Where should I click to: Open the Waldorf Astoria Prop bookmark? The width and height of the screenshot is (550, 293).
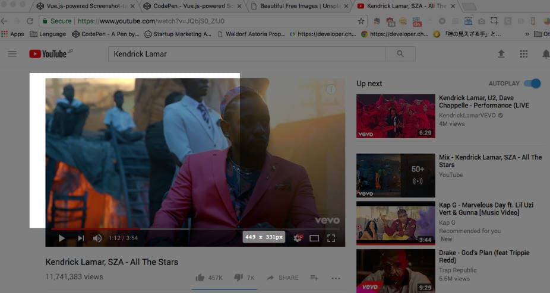251,34
